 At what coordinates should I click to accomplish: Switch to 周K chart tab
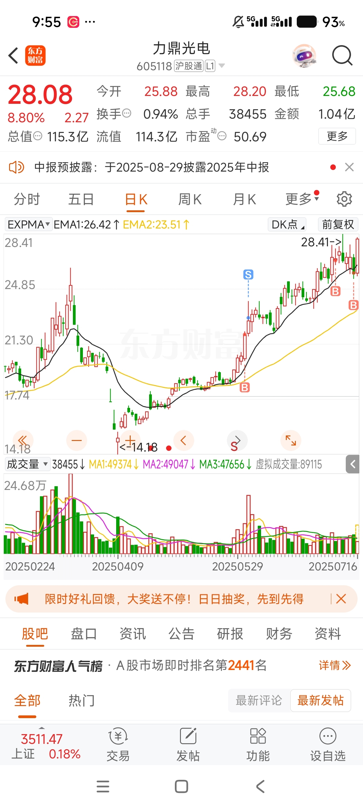click(x=190, y=199)
